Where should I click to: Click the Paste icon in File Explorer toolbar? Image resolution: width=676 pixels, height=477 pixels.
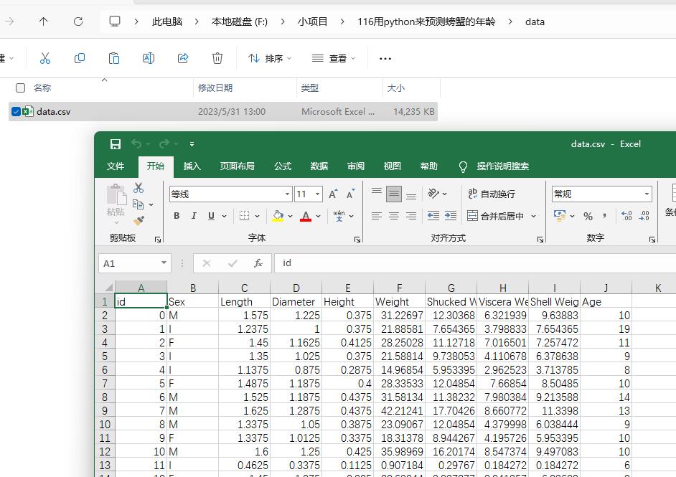tap(114, 58)
